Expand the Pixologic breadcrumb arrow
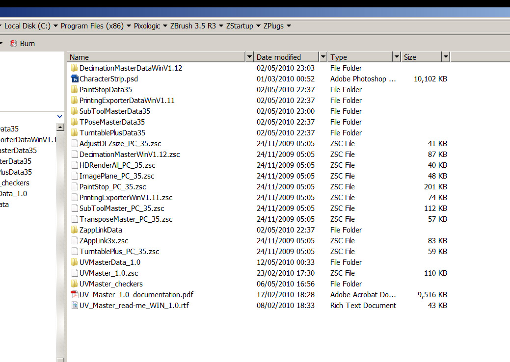 coord(165,26)
